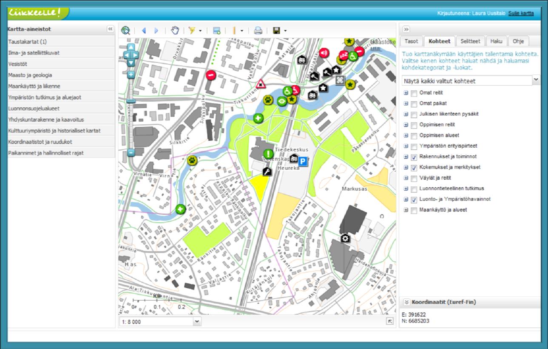Viewport: 548px width, 349px height.
Task: Collapse the Kartta-aineistot left panel
Action: click(110, 29)
